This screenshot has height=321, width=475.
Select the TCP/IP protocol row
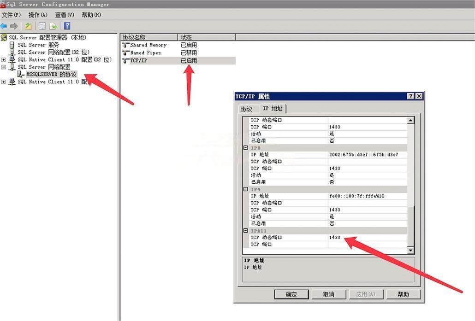[x=178, y=61]
